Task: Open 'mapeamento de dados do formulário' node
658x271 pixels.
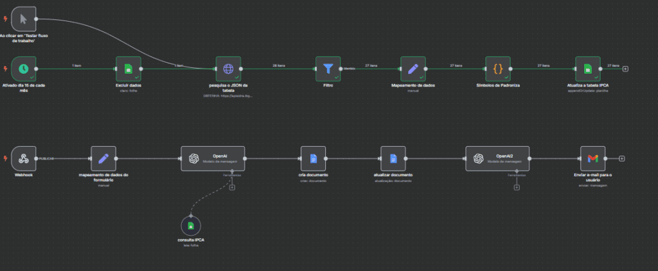Action: [103, 158]
